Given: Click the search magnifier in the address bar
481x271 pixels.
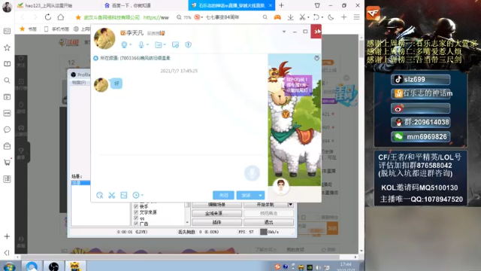Looking at the screenshot, I should (x=265, y=17).
